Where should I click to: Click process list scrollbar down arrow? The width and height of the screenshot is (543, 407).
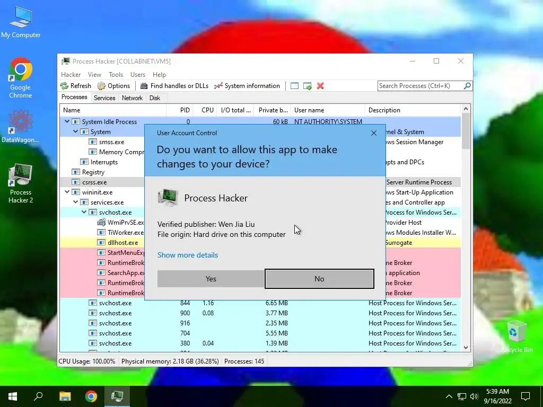coord(466,348)
